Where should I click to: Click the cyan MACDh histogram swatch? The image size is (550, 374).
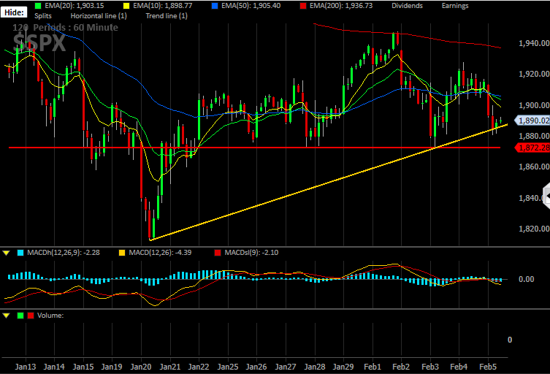(20, 253)
